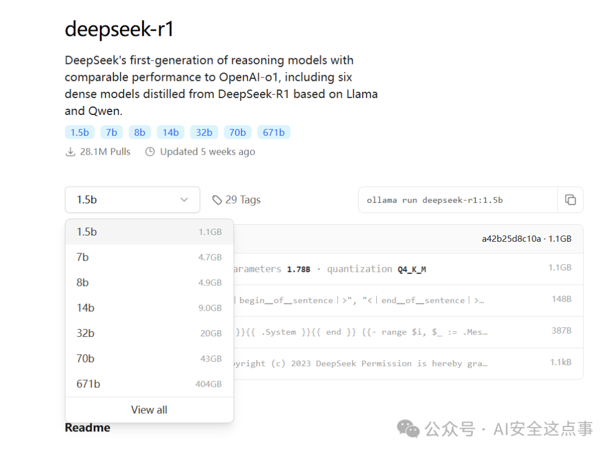The width and height of the screenshot is (612, 453).
Task: Click the clock icon next to Updated
Action: tap(150, 151)
